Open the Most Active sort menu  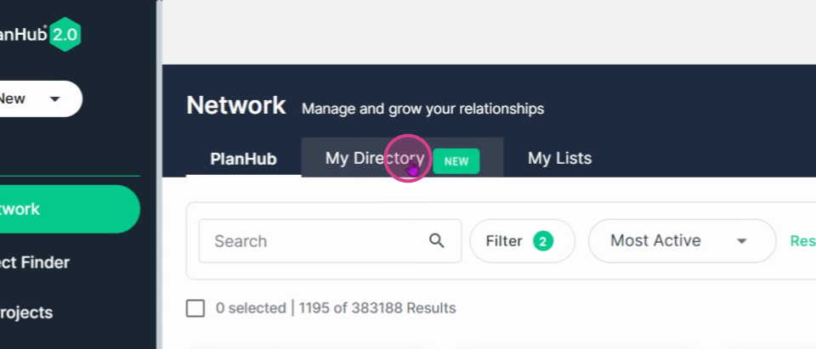coord(682,241)
